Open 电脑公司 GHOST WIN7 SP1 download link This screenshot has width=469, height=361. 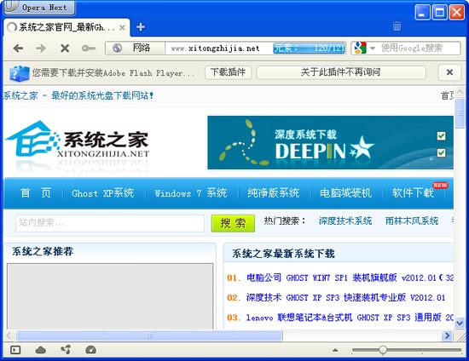click(x=350, y=278)
